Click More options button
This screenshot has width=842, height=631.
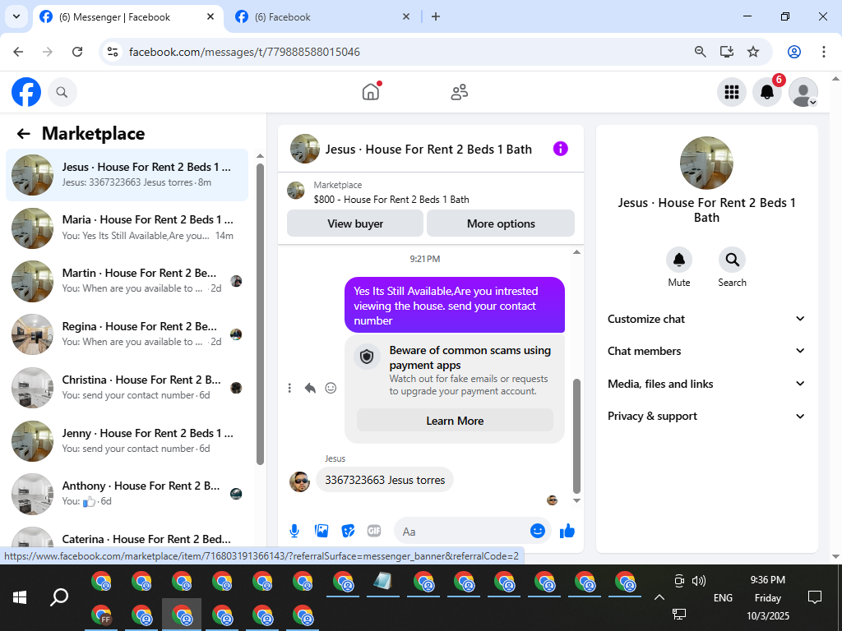(x=501, y=223)
